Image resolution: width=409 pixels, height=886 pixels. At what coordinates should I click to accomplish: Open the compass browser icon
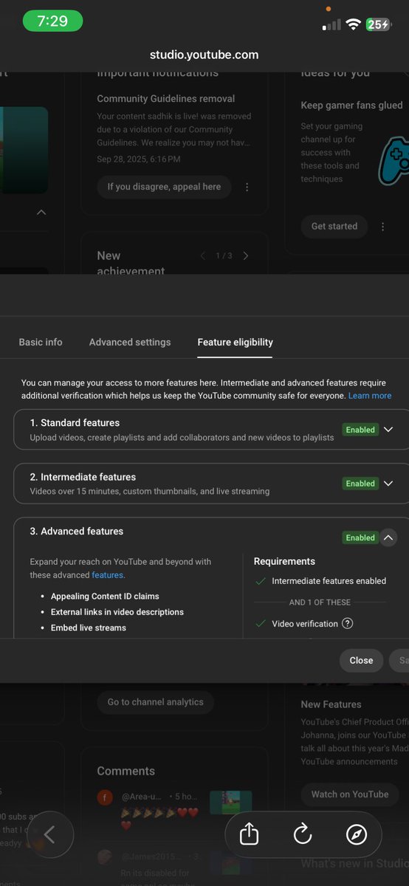(357, 834)
